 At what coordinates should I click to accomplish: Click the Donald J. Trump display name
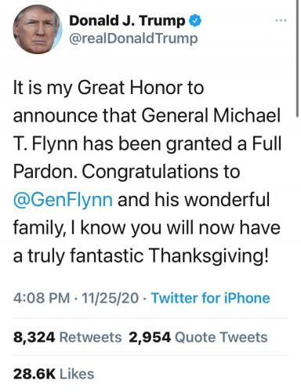coord(127,20)
